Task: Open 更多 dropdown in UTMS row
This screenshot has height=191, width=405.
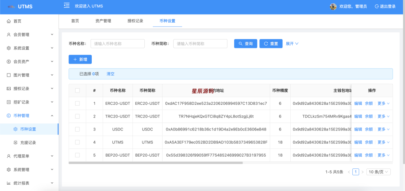Action: [x=384, y=142]
